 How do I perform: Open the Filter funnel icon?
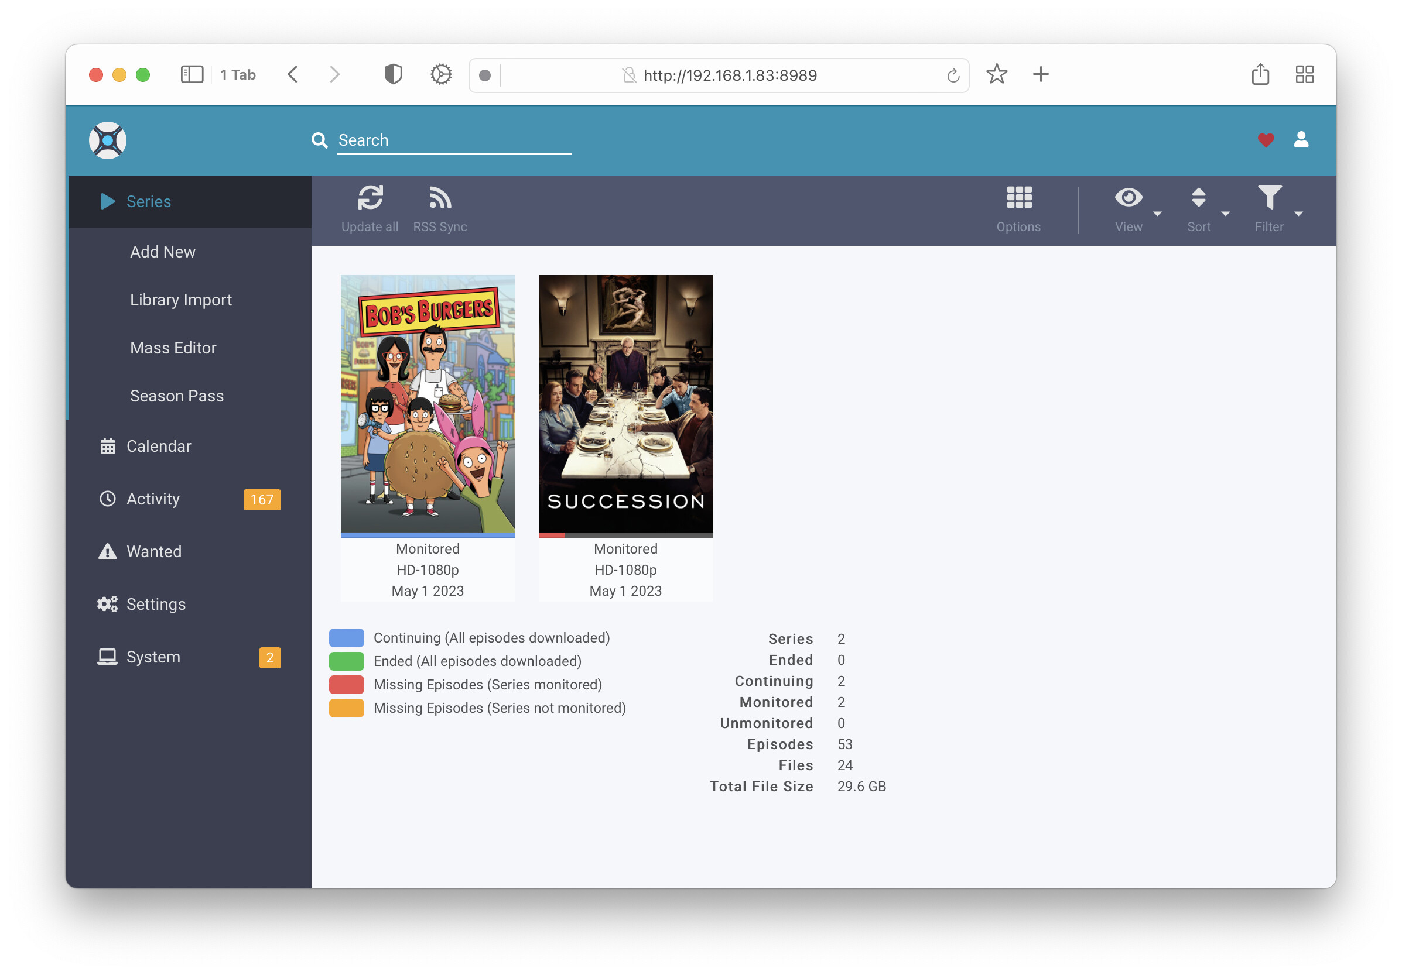[1269, 198]
